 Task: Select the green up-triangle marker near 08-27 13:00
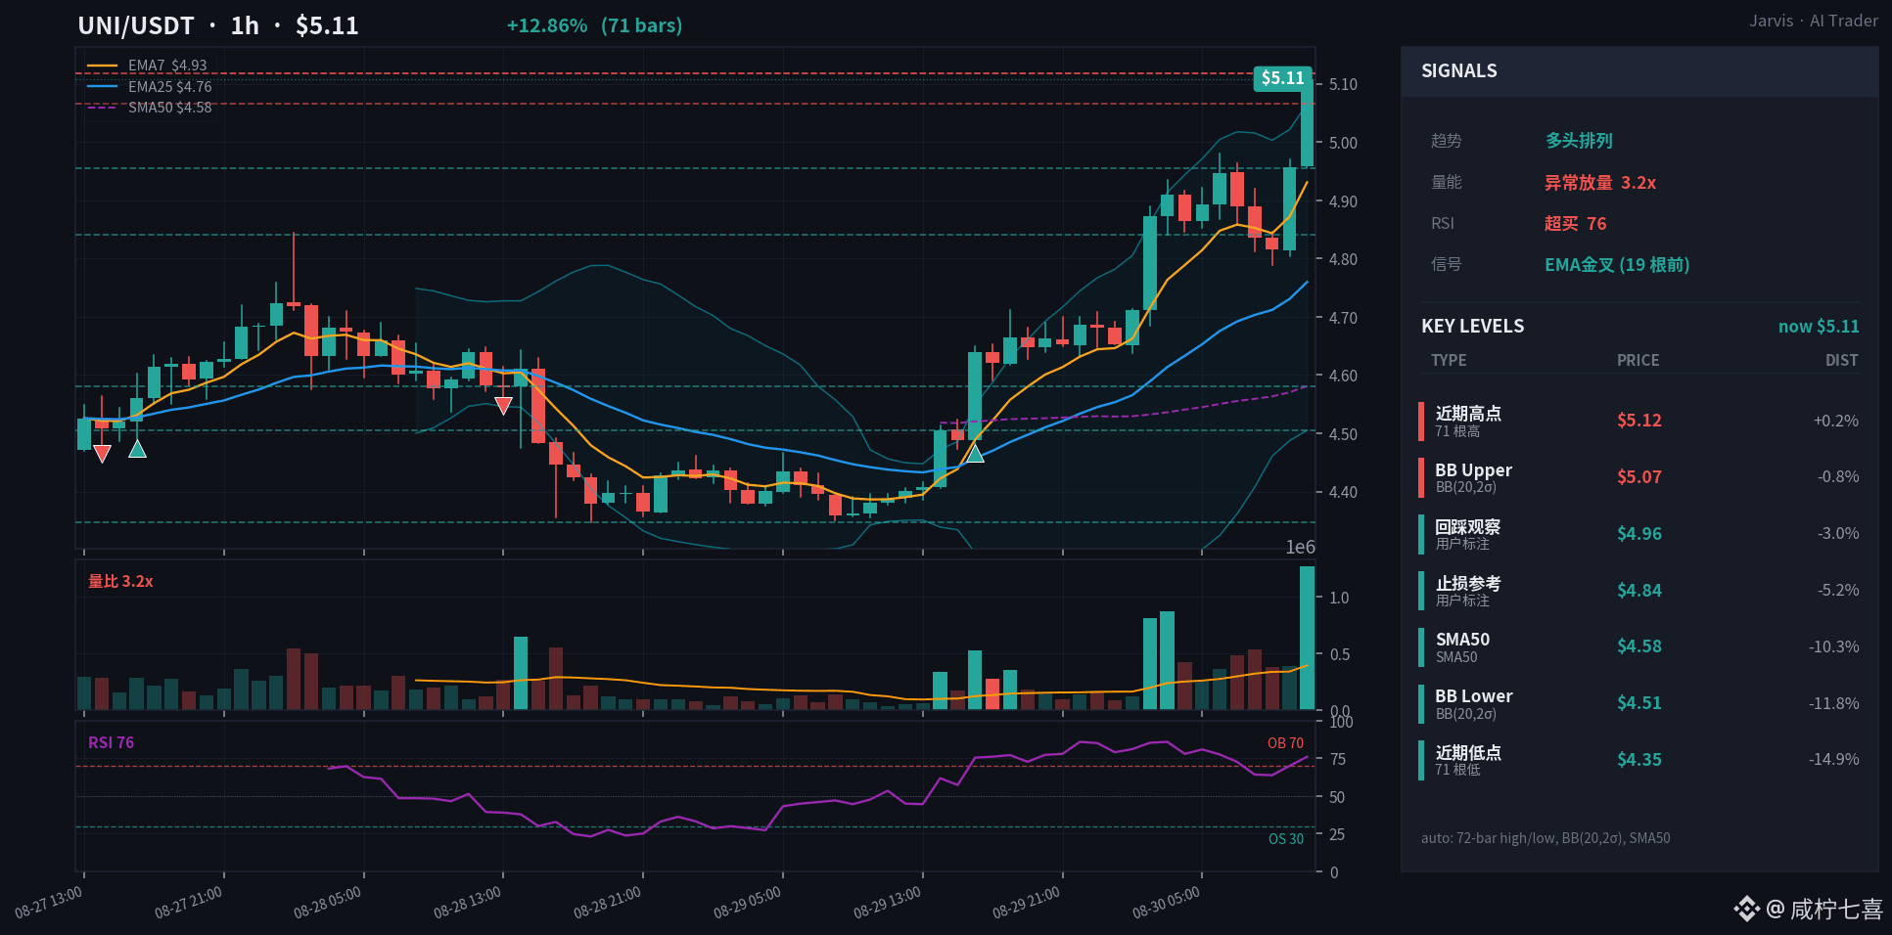click(137, 449)
